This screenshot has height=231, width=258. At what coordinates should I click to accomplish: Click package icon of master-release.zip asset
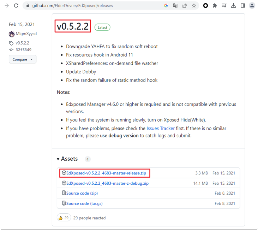pos(64,173)
